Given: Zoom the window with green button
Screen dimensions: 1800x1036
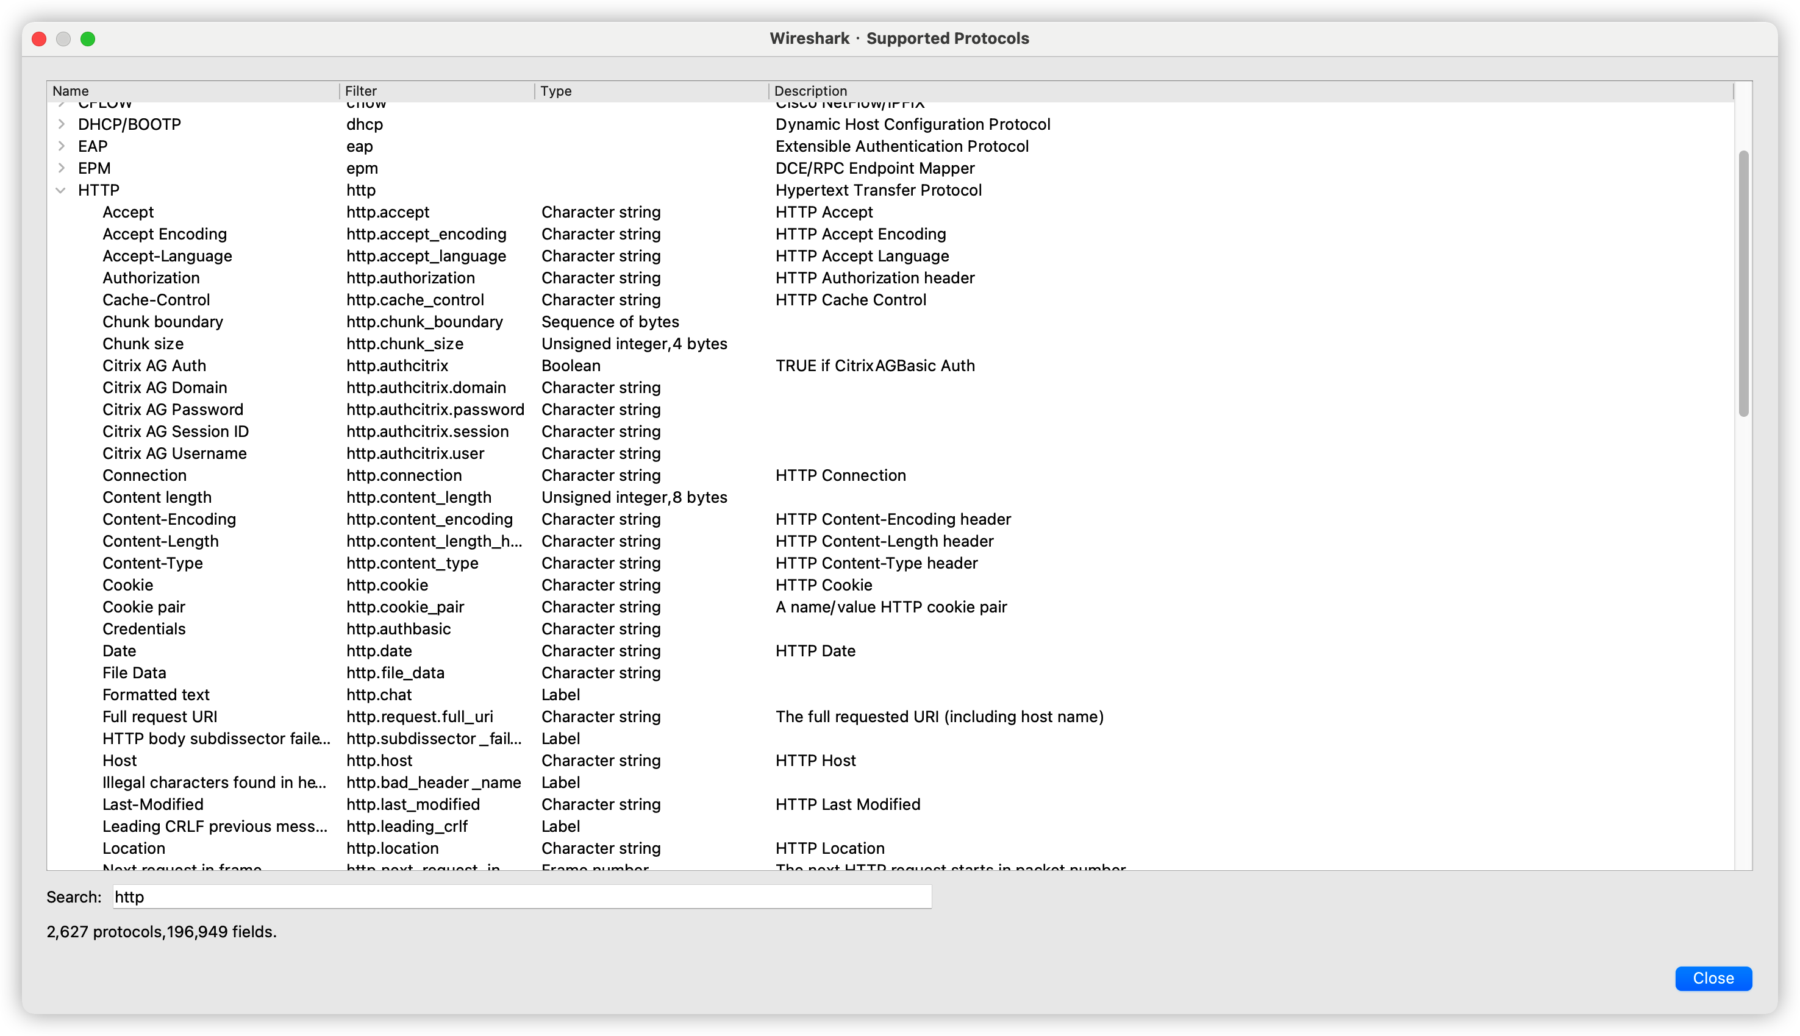Looking at the screenshot, I should pyautogui.click(x=88, y=39).
